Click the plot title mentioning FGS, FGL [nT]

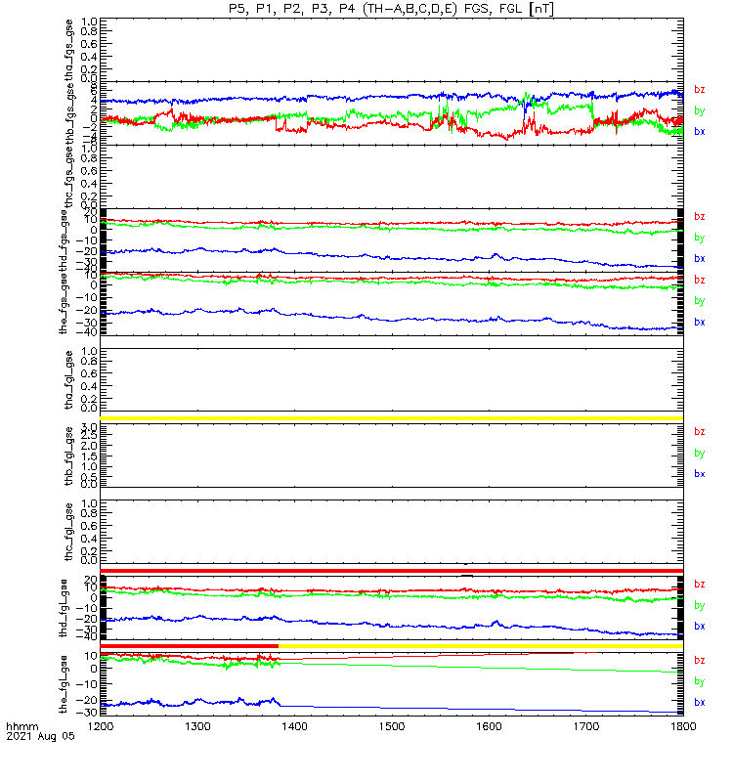click(x=391, y=9)
